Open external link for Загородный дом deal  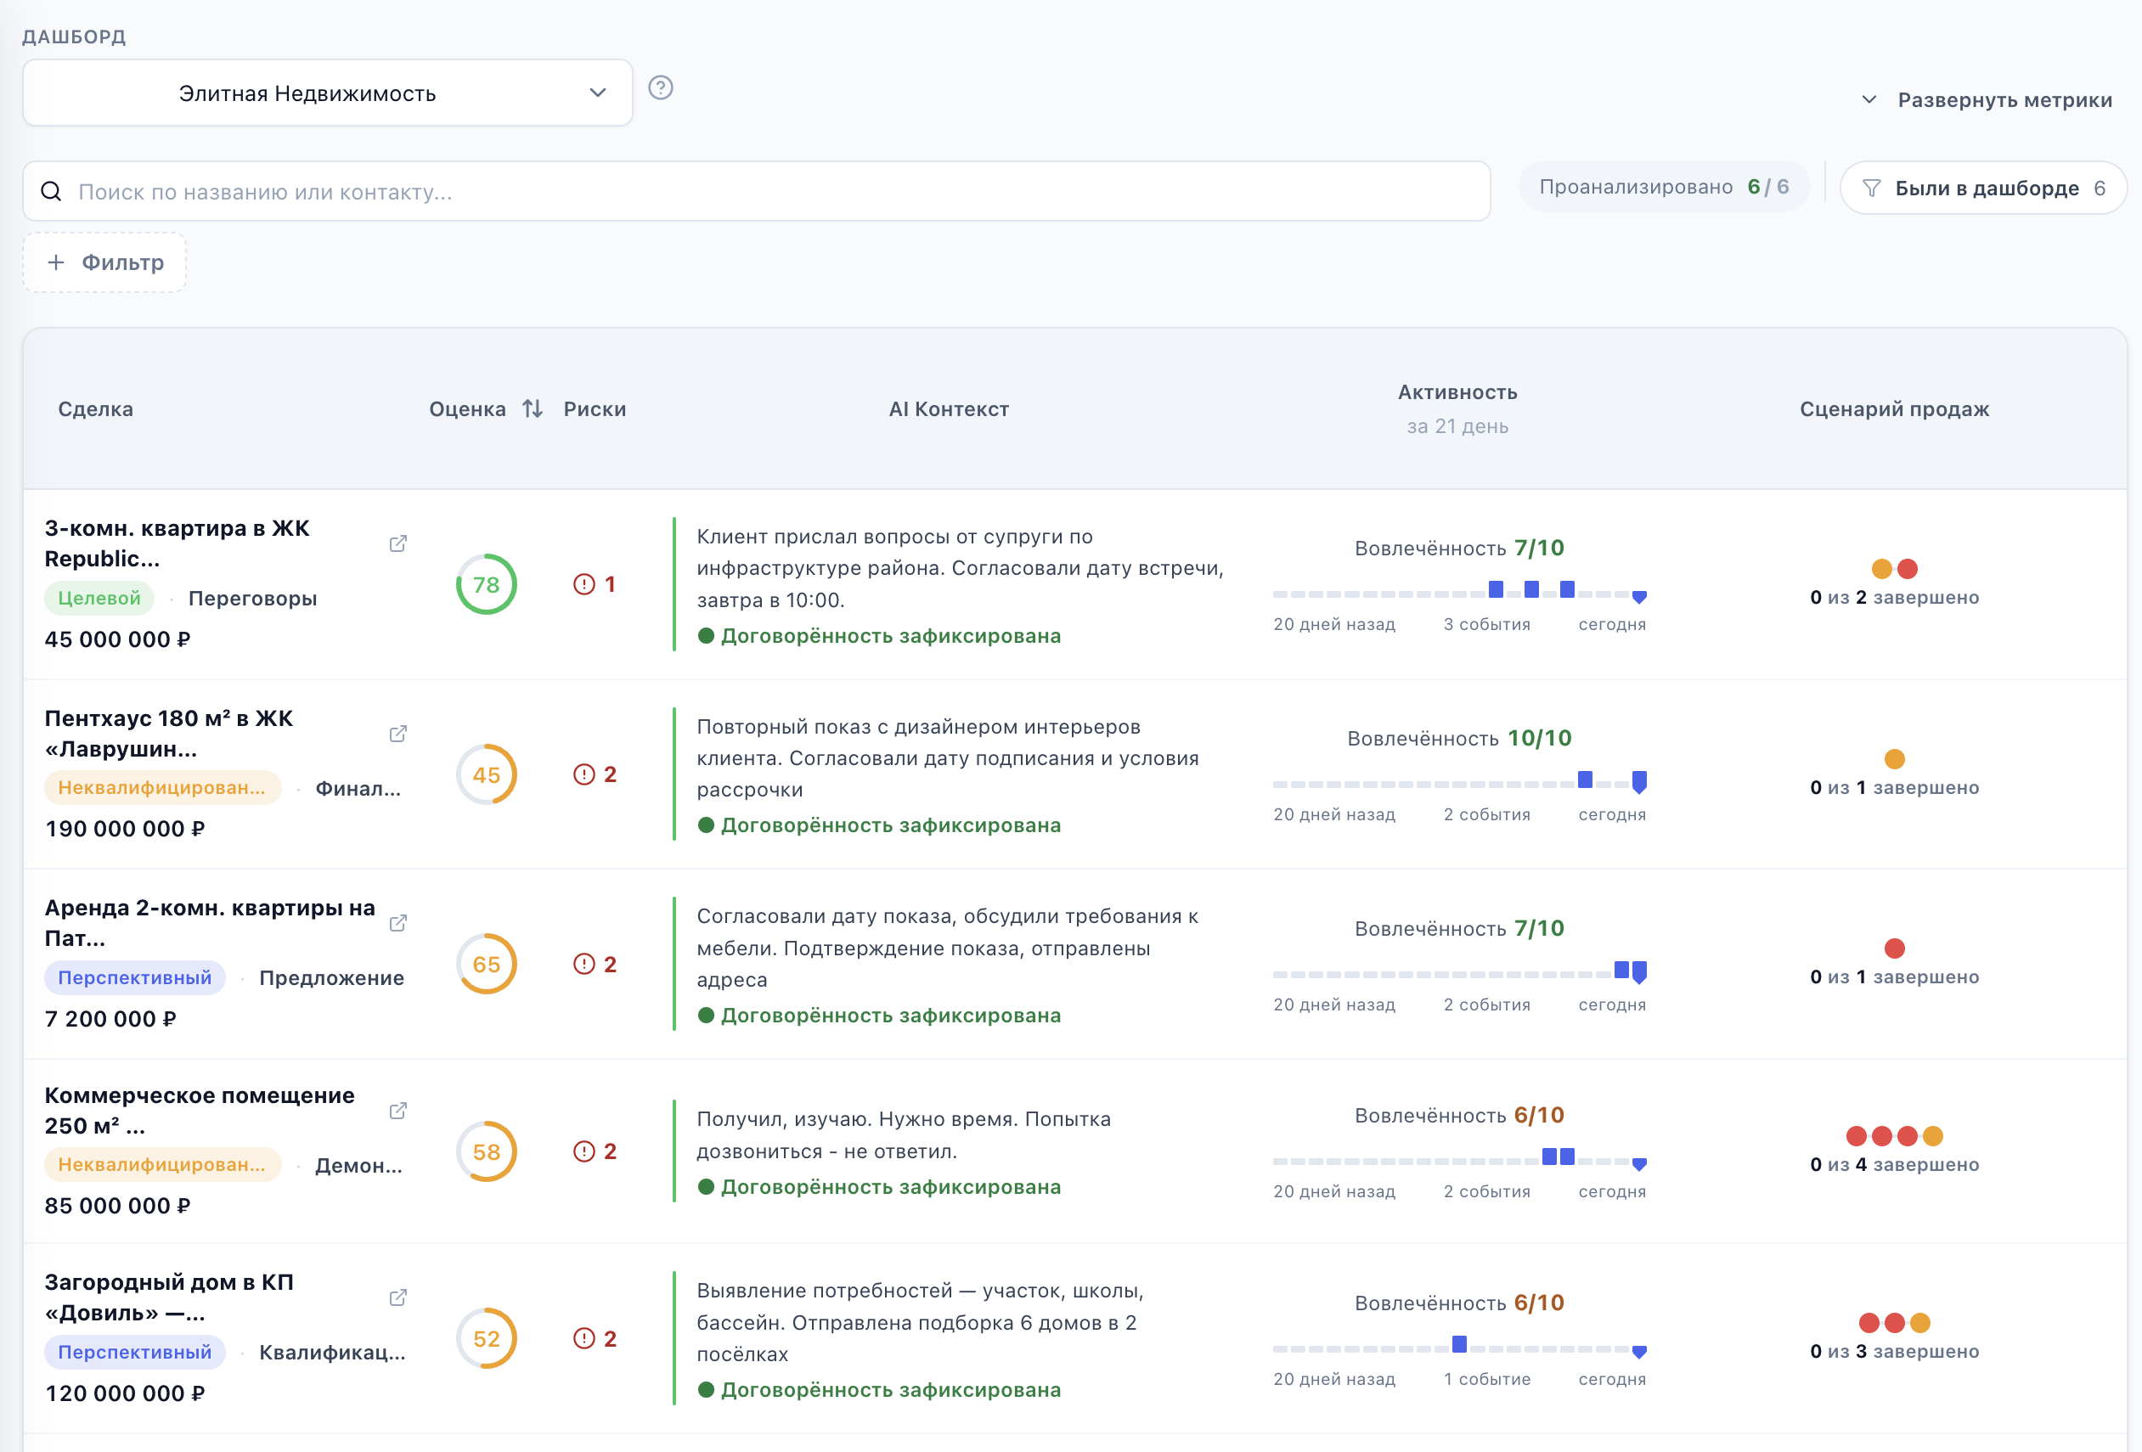(x=398, y=1297)
